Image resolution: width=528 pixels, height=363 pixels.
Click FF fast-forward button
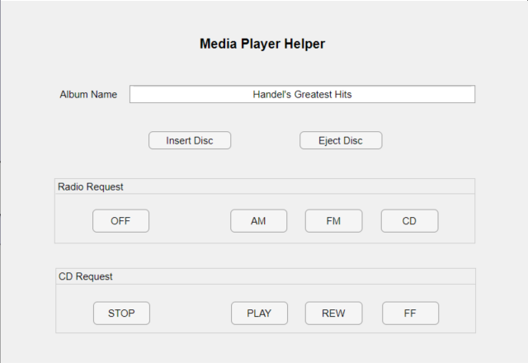coord(411,313)
